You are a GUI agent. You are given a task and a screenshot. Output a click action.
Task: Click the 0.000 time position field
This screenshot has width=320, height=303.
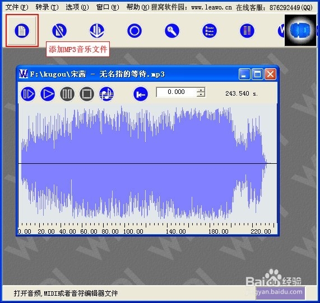177,92
